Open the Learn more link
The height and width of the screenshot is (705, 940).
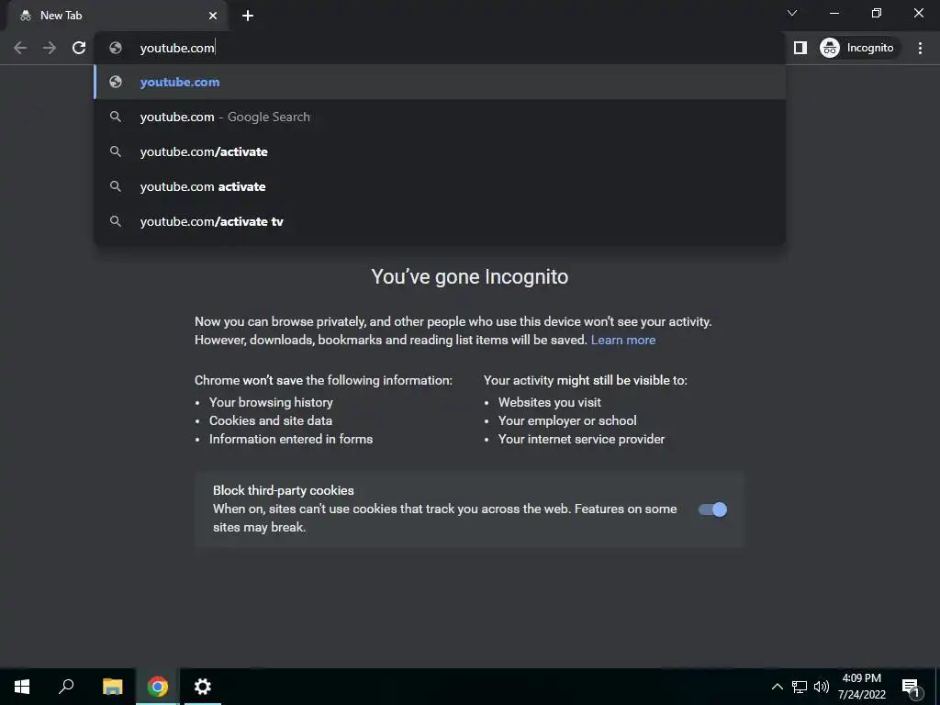click(x=623, y=340)
